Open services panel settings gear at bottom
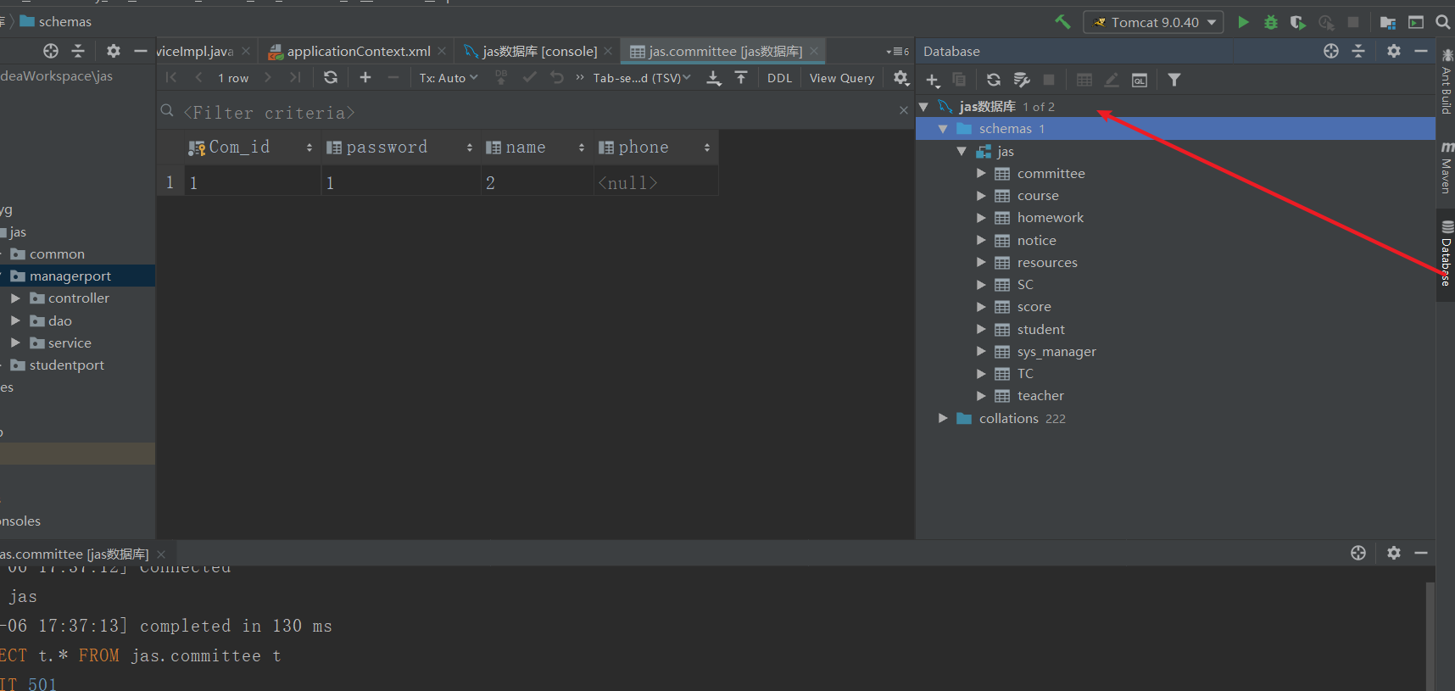Screen dimensions: 1455x691 click(x=1394, y=553)
